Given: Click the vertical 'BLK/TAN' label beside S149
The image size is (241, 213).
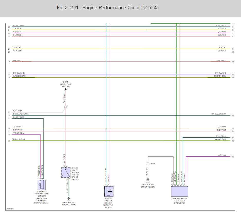Looking at the screenshot, I should pyautogui.click(x=147, y=172).
